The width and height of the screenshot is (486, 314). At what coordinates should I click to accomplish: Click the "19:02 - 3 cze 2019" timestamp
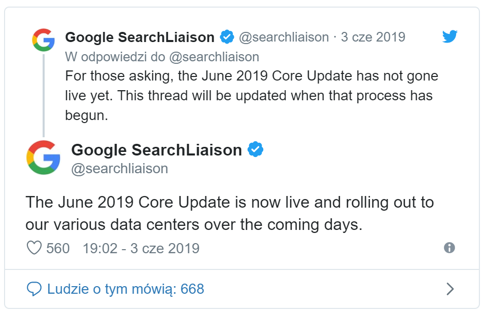141,248
